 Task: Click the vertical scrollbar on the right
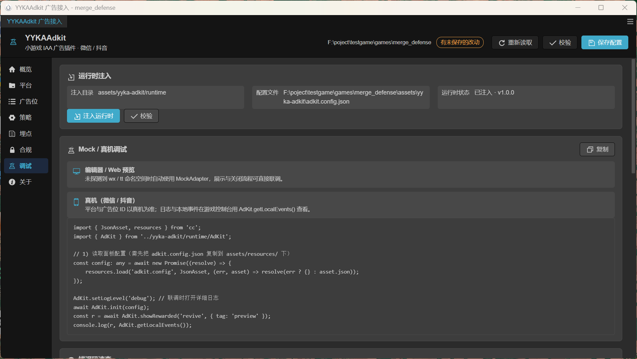pyautogui.click(x=633, y=116)
